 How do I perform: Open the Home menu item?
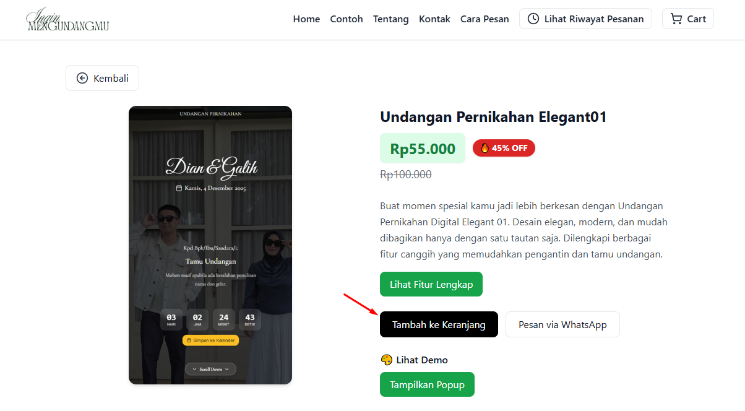pos(306,19)
